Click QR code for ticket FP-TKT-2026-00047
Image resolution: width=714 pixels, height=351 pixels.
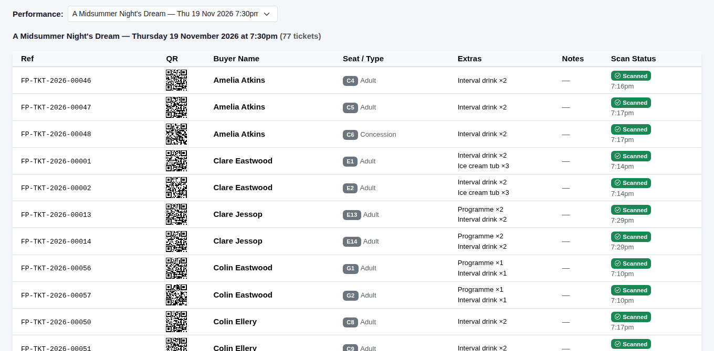click(x=176, y=107)
